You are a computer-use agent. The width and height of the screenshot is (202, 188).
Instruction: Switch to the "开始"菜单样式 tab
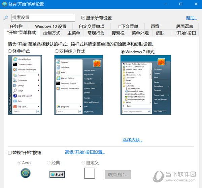(22, 33)
